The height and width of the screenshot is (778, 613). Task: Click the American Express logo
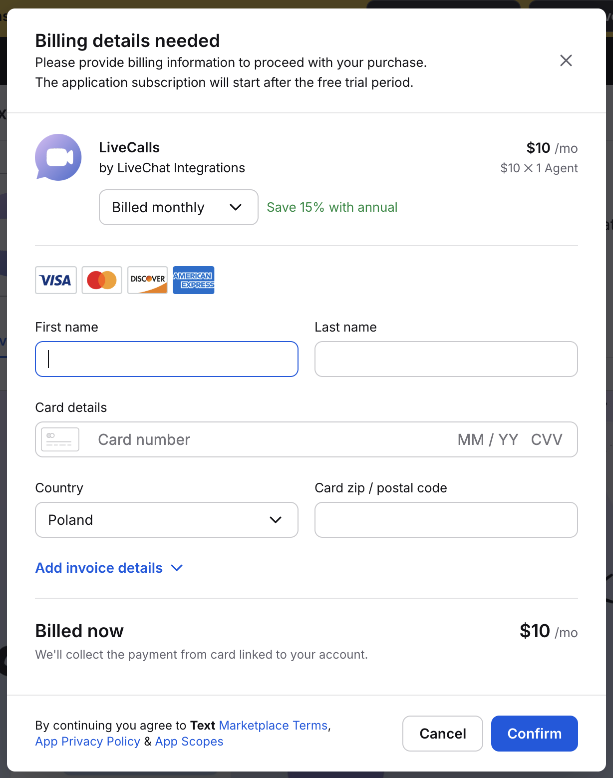click(x=194, y=280)
